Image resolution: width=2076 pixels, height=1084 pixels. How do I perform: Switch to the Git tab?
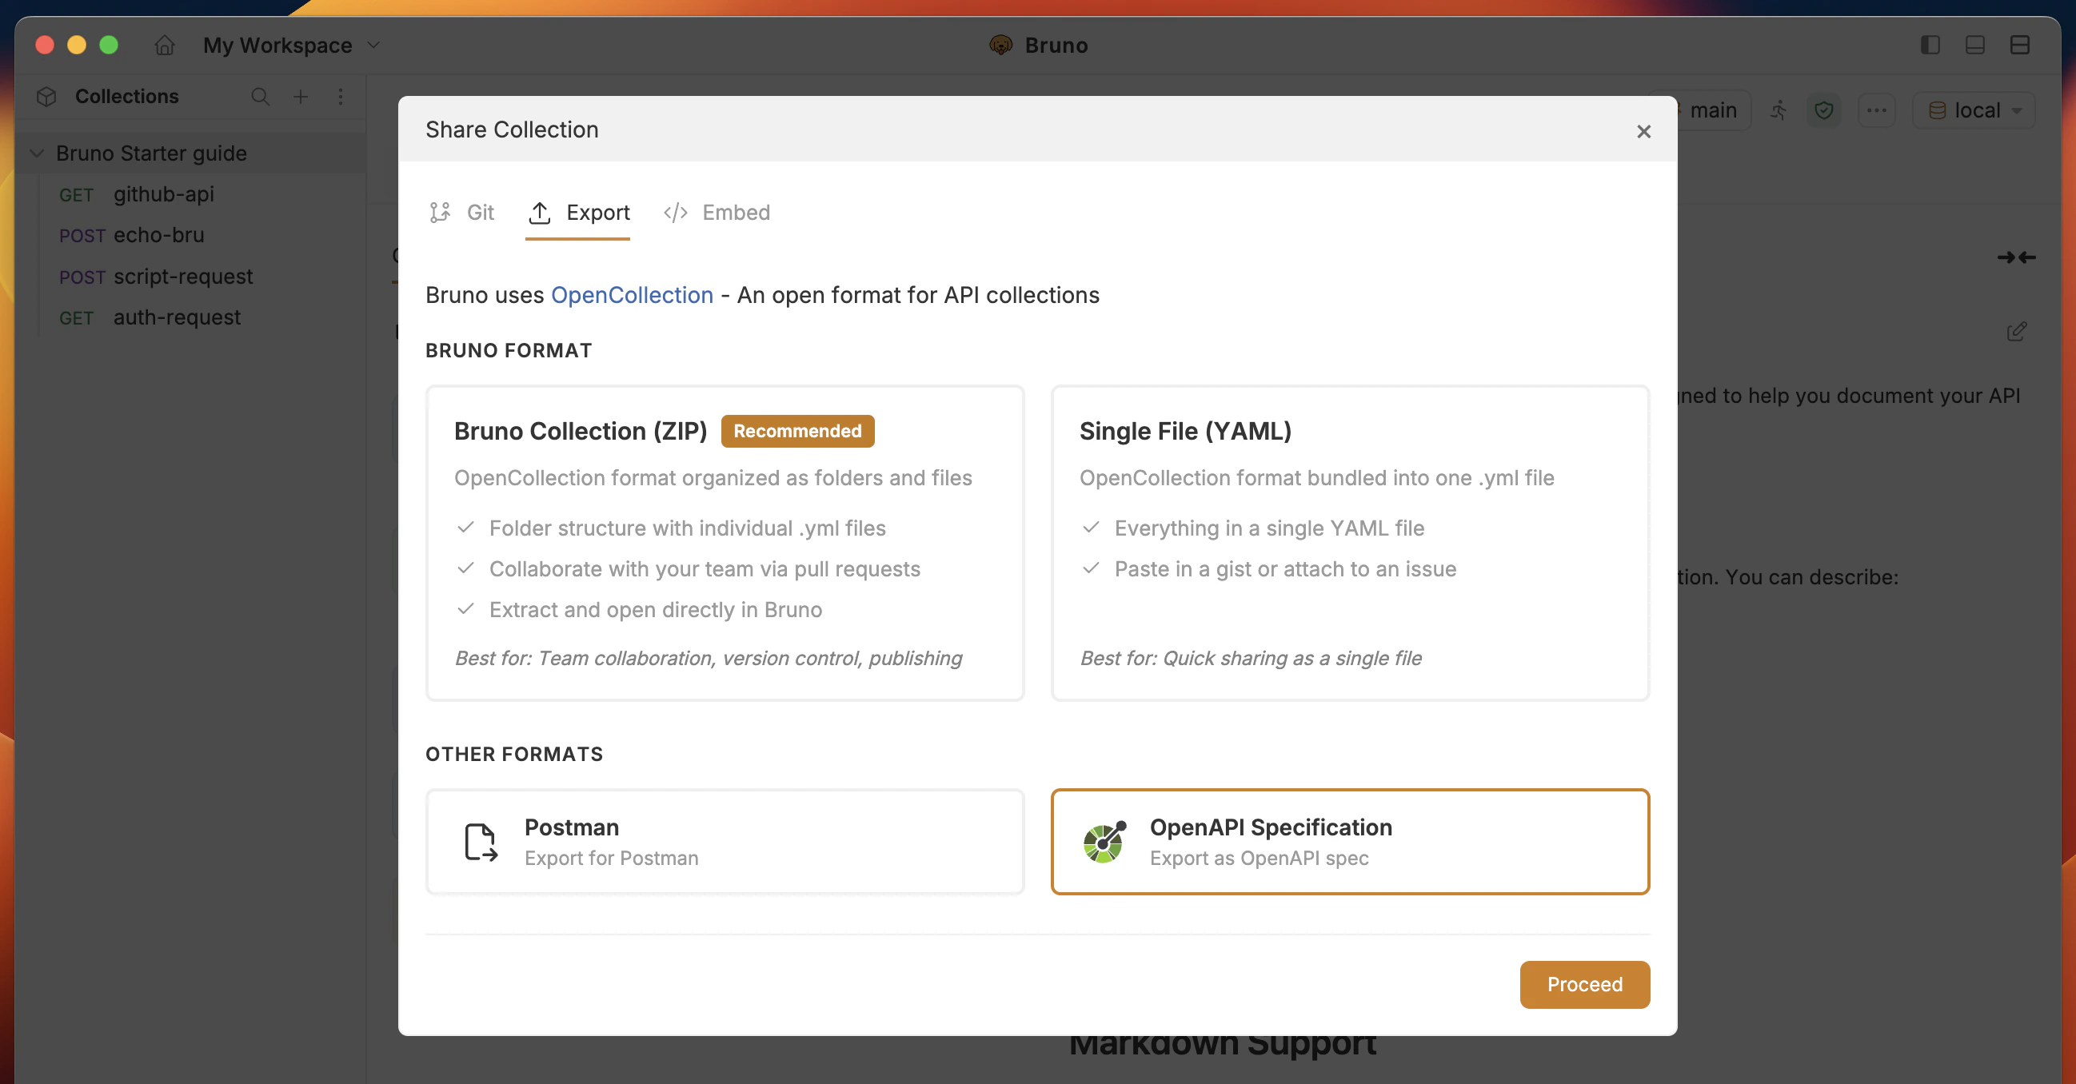(x=461, y=213)
